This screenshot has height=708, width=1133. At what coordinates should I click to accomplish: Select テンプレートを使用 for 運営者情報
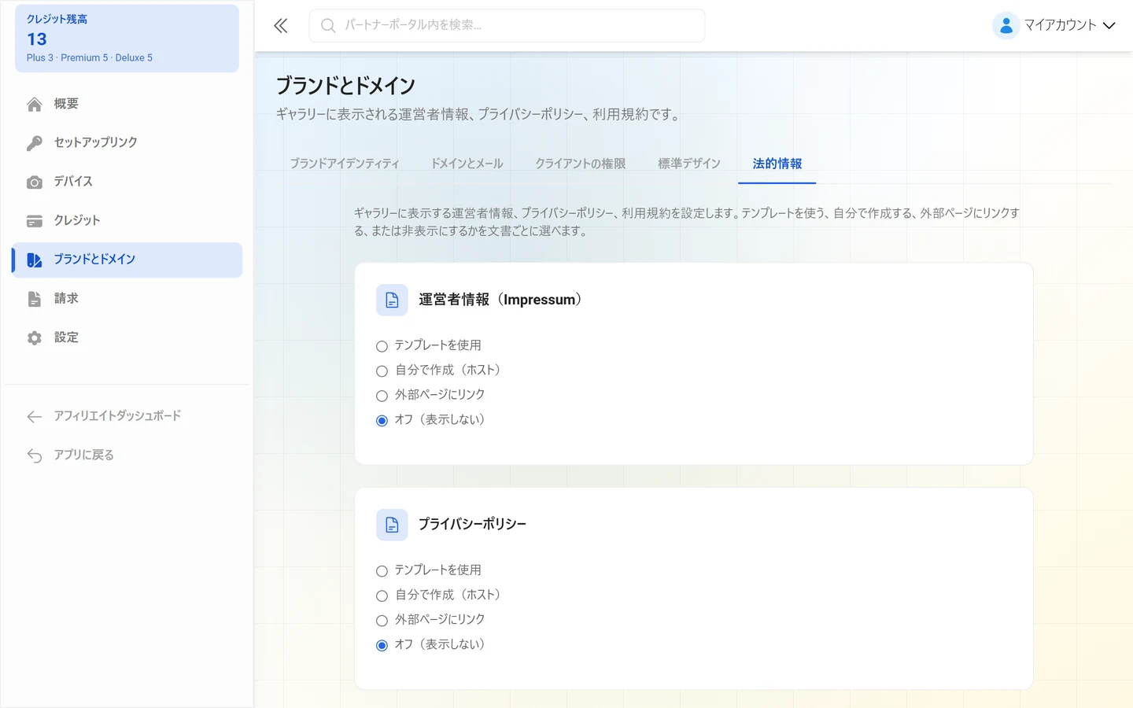click(x=382, y=346)
